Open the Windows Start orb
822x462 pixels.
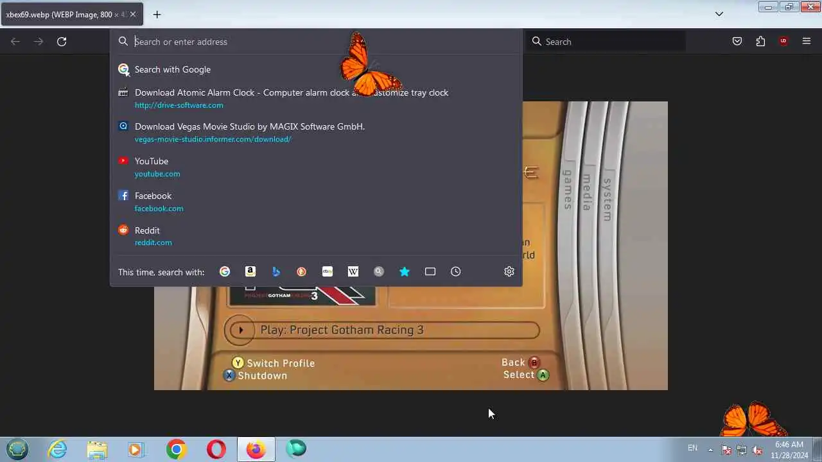tap(17, 449)
